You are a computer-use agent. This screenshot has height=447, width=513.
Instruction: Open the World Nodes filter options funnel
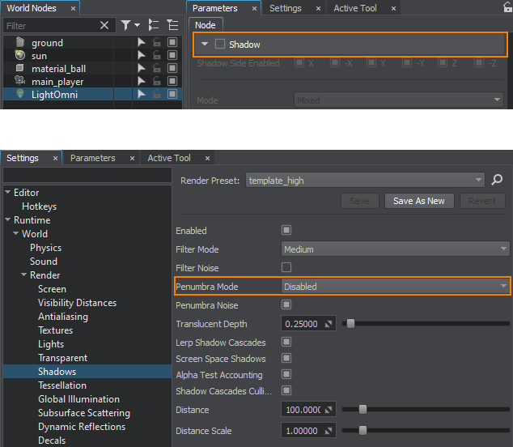(128, 26)
